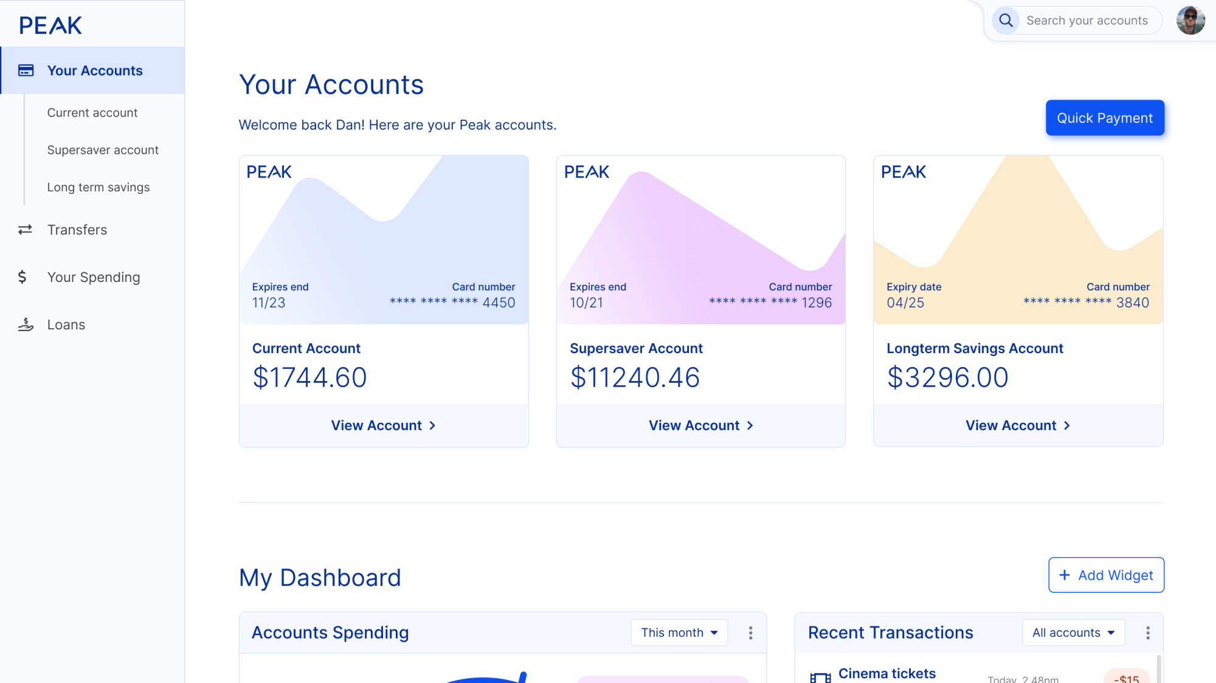Open Accounts Spending three-dot menu
The width and height of the screenshot is (1216, 683).
[750, 633]
